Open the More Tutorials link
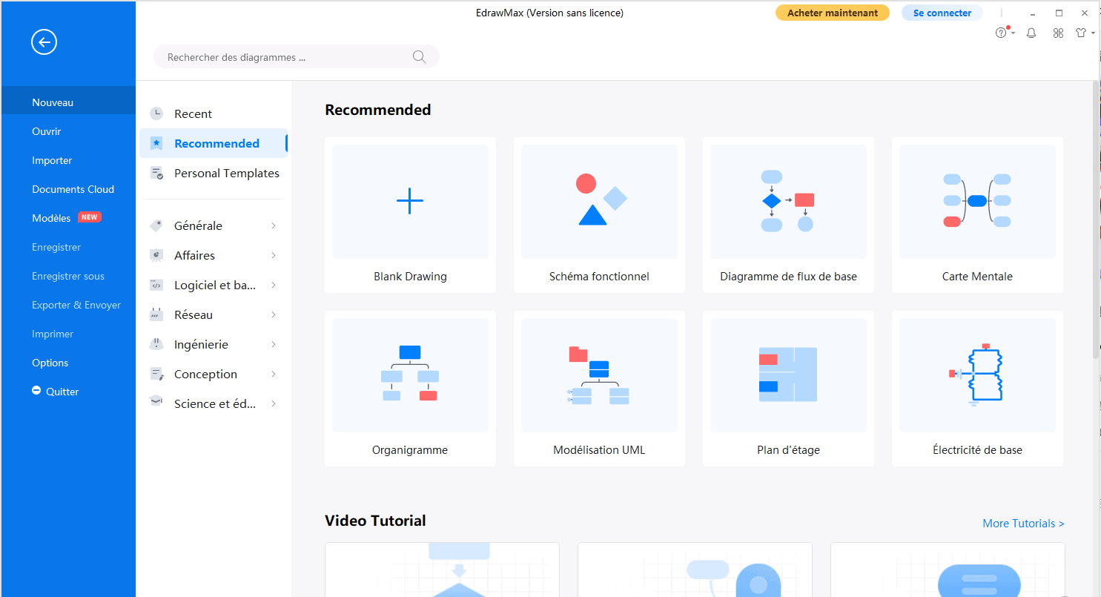This screenshot has height=597, width=1101. click(x=1023, y=524)
